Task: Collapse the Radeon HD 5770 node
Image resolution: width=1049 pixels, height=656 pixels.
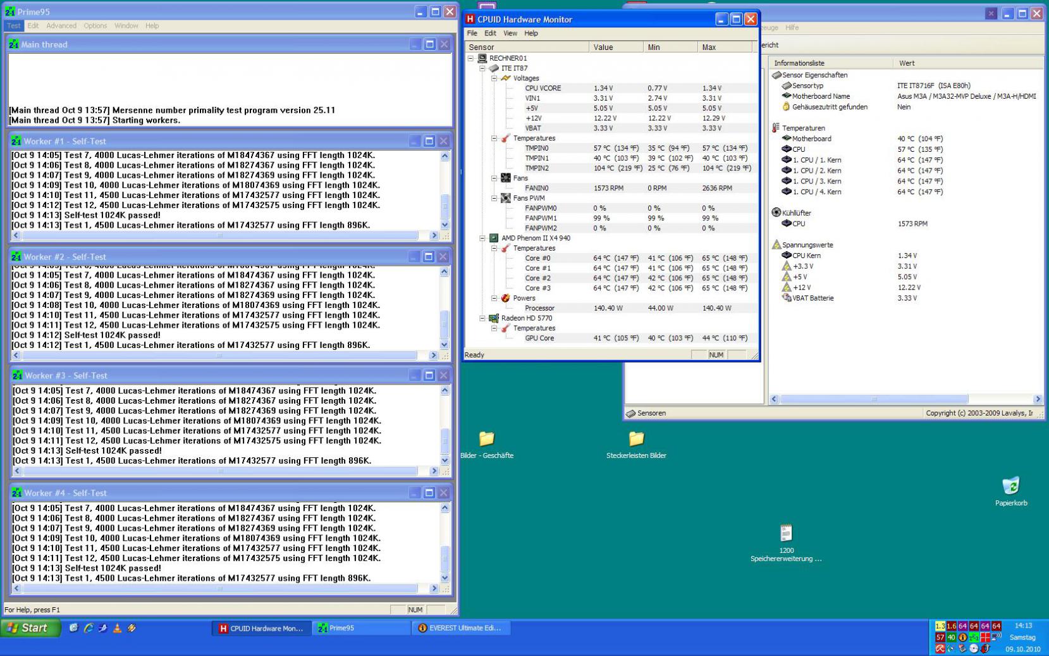Action: point(482,318)
